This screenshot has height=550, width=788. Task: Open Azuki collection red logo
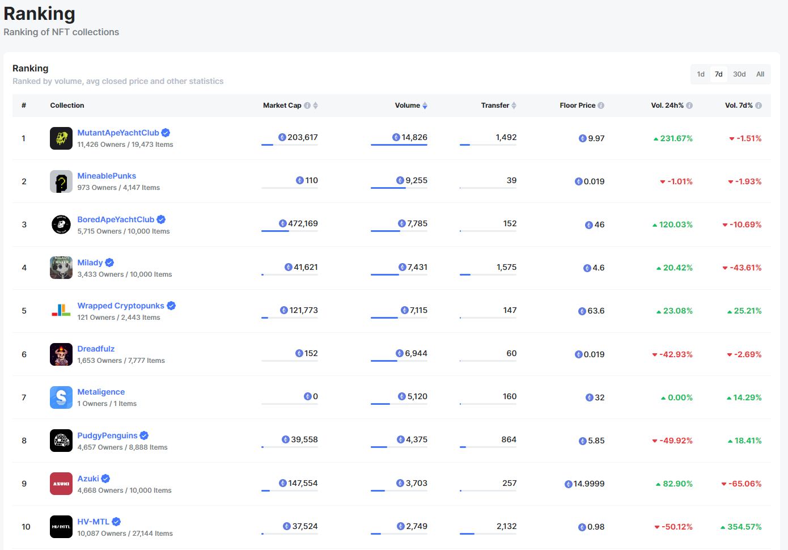[61, 484]
